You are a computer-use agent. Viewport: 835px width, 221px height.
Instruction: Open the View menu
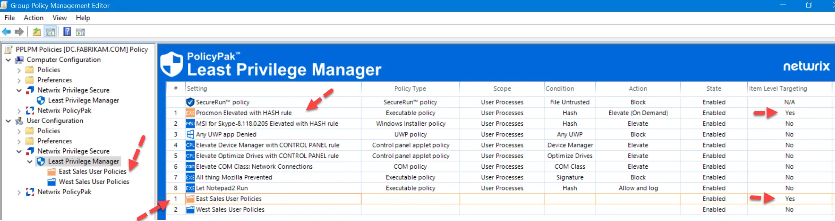[60, 18]
